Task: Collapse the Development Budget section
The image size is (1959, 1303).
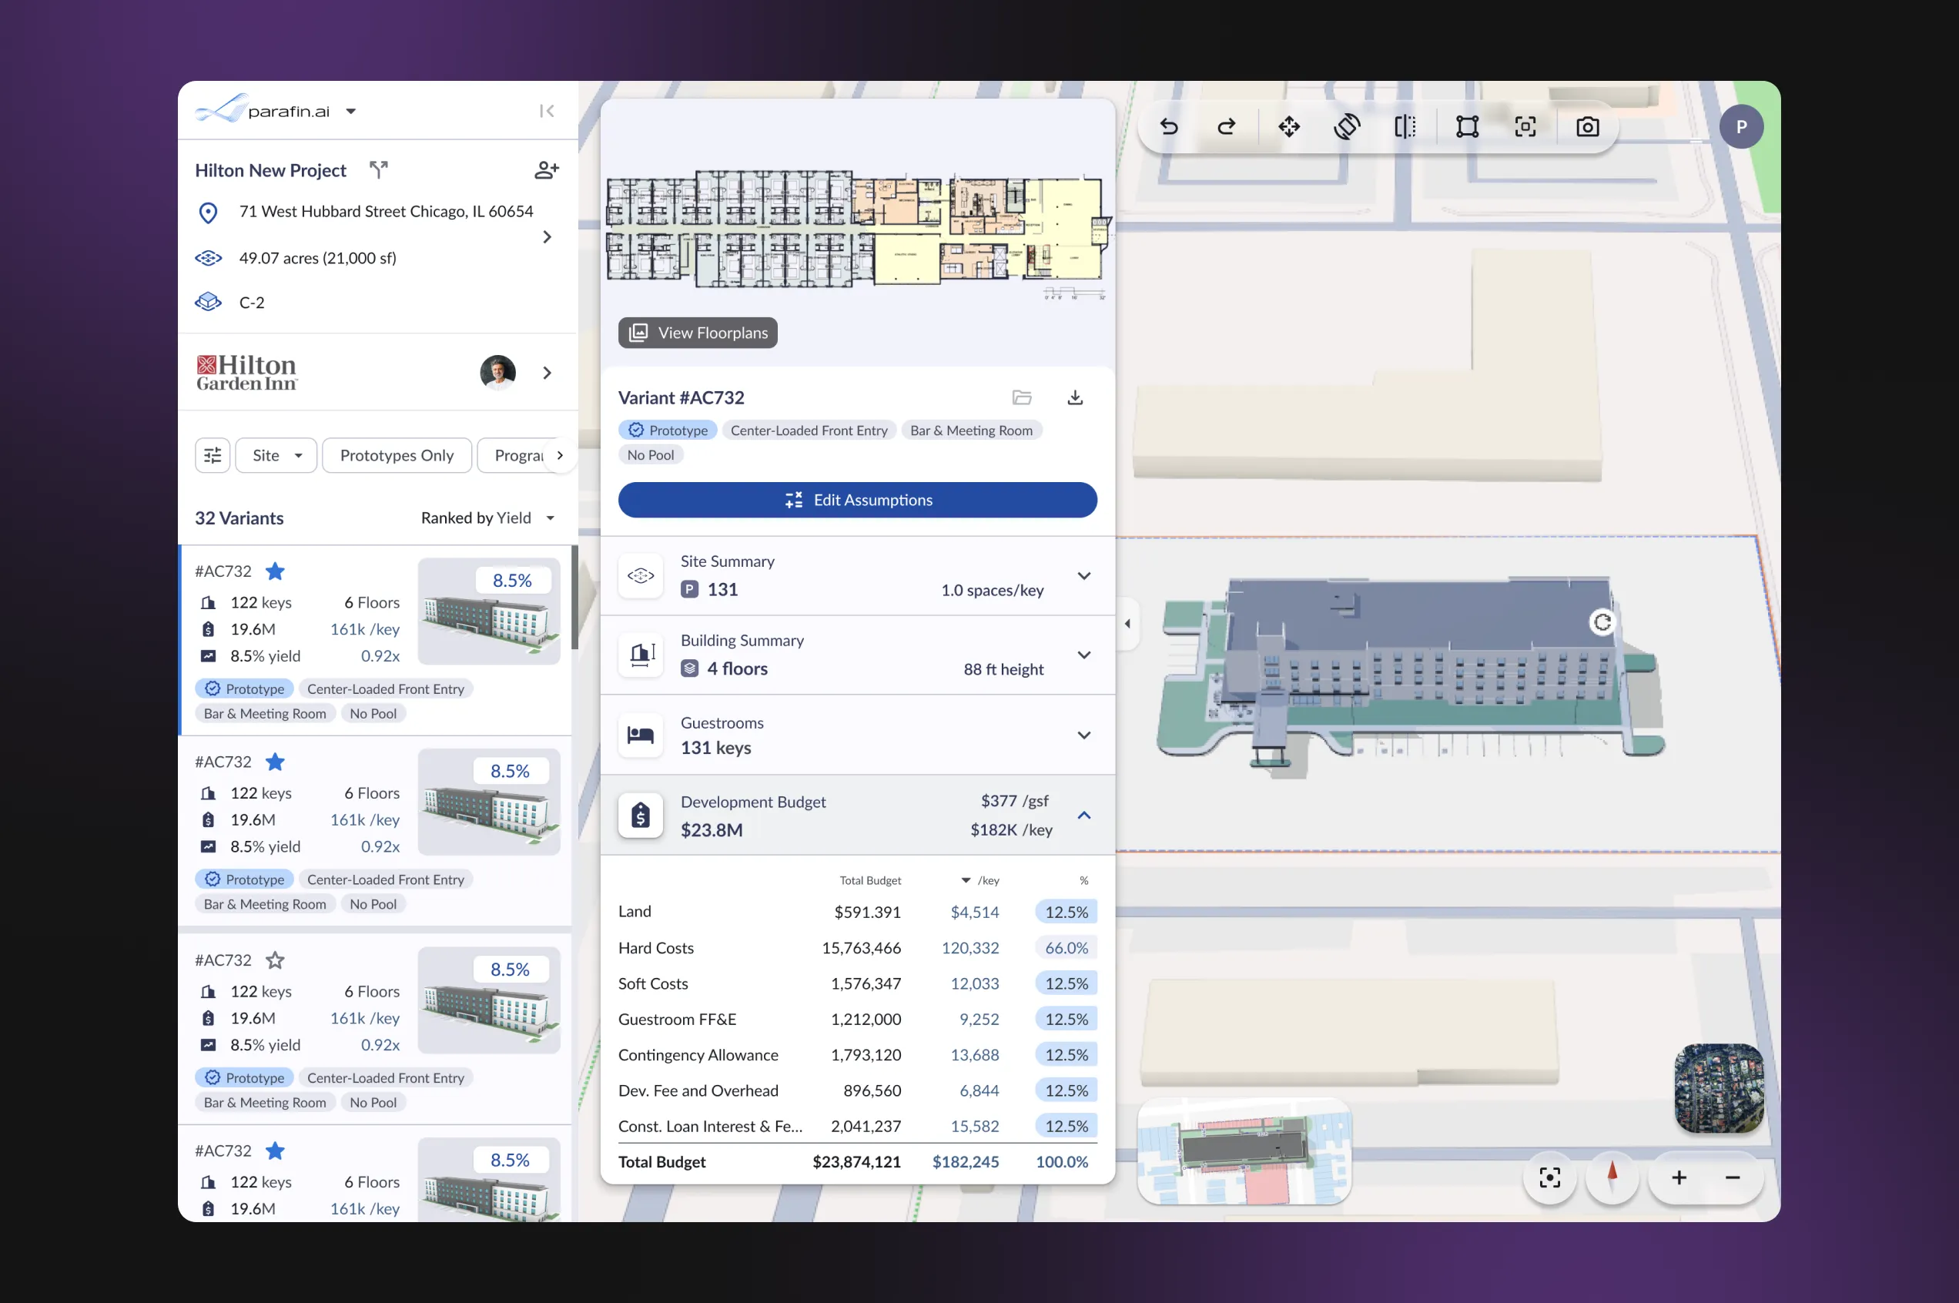Action: pos(1083,816)
